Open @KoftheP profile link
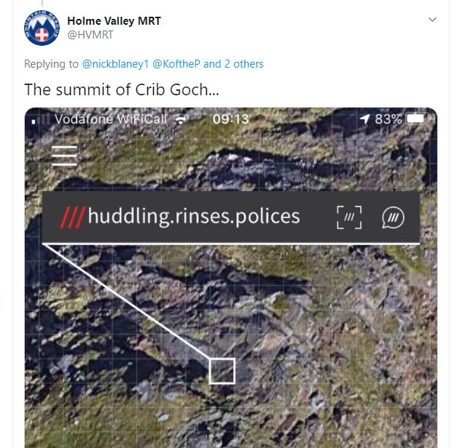The width and height of the screenshot is (462, 448). coord(176,64)
